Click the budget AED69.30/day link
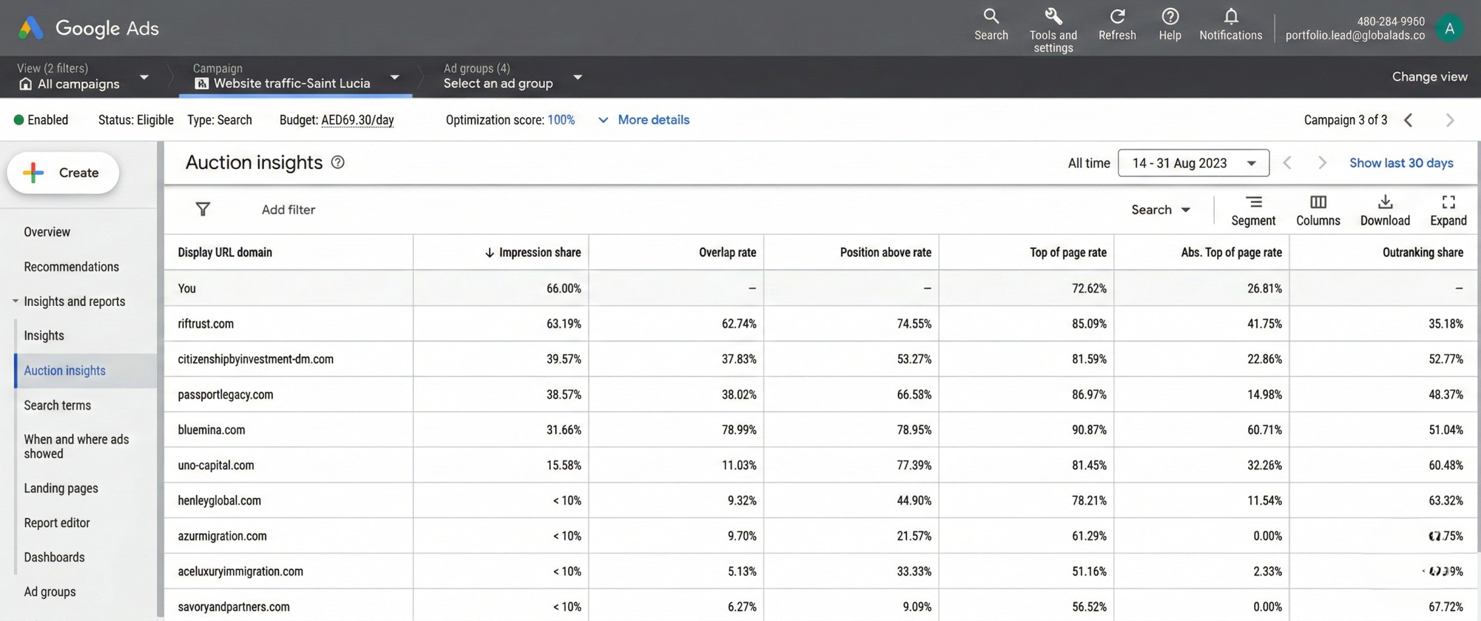 (357, 120)
